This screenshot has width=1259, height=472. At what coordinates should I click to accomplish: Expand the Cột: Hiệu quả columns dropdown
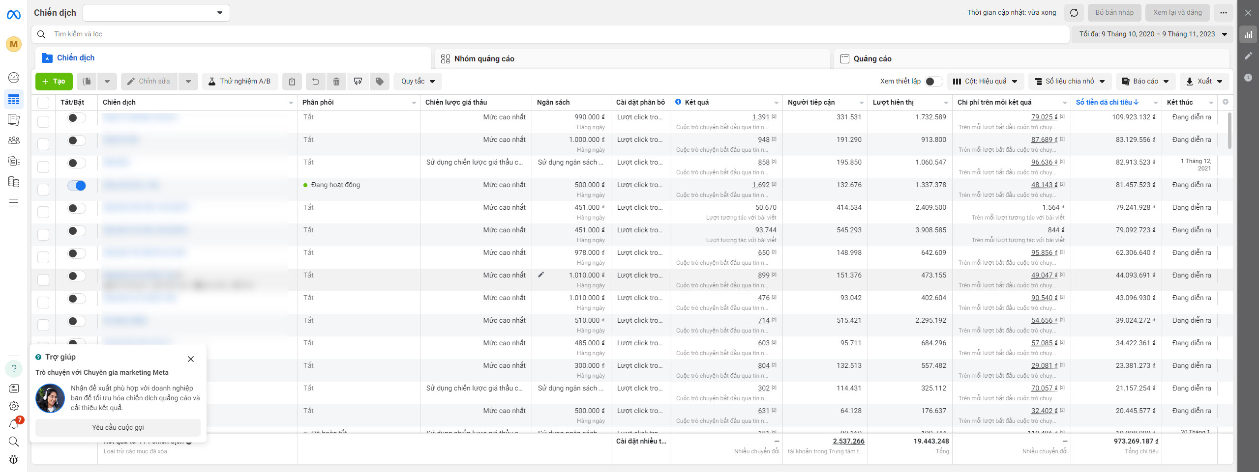point(985,82)
